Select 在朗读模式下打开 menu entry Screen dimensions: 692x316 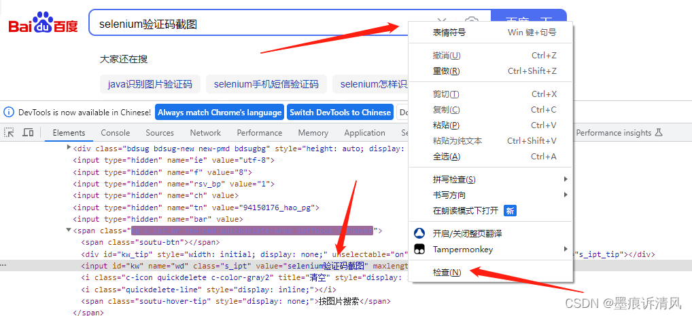click(x=491, y=211)
